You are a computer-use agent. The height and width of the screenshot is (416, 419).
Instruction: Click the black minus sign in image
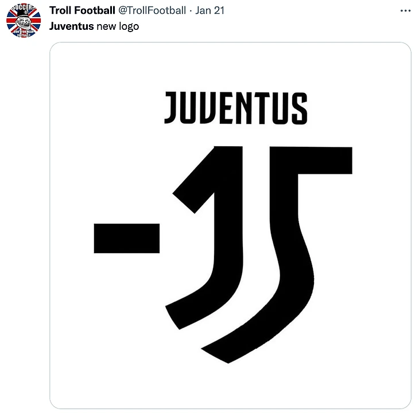click(126, 238)
